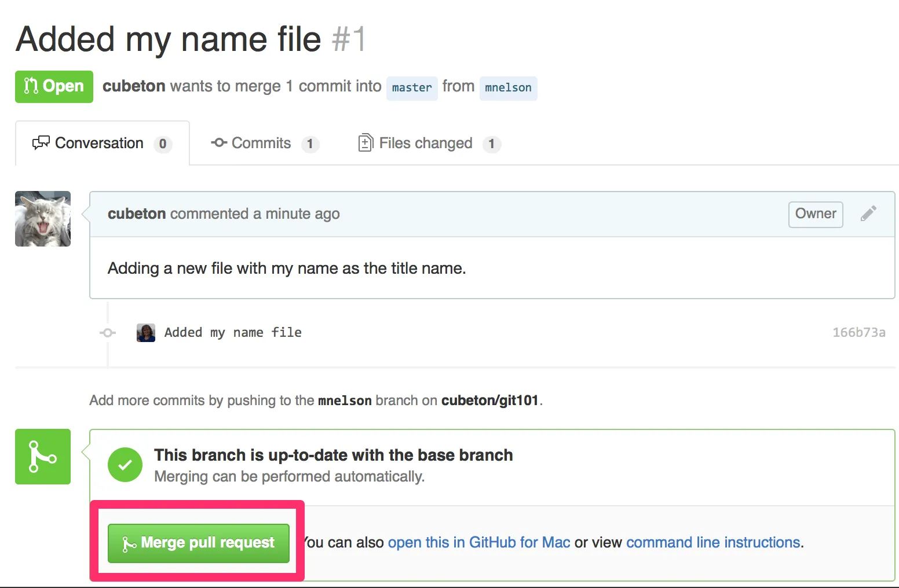899x588 pixels.
Task: Click the master branch label
Action: [412, 88]
